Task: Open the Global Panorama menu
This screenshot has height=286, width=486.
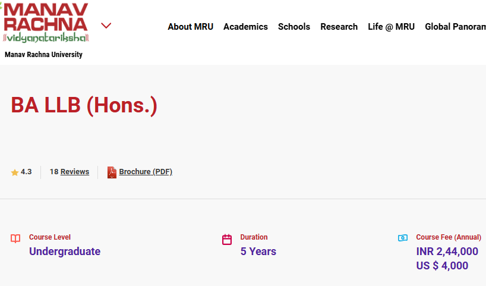Action: [x=455, y=27]
